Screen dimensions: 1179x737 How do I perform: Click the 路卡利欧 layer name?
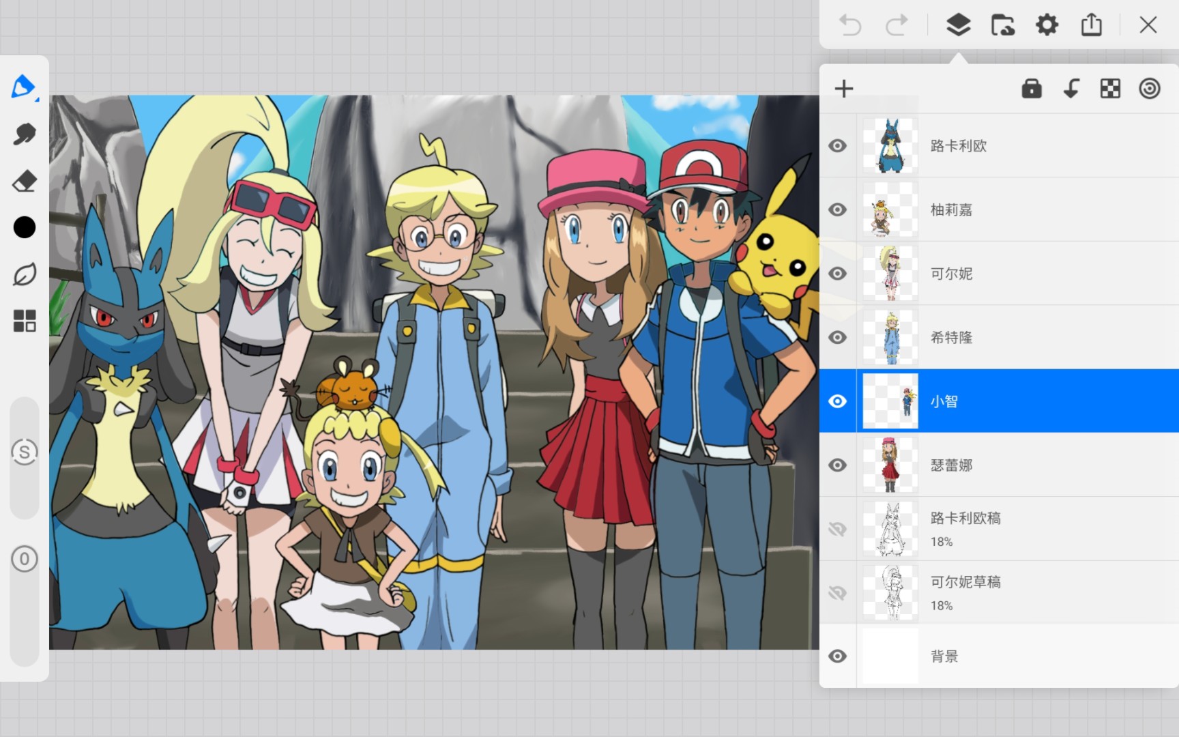click(x=959, y=146)
